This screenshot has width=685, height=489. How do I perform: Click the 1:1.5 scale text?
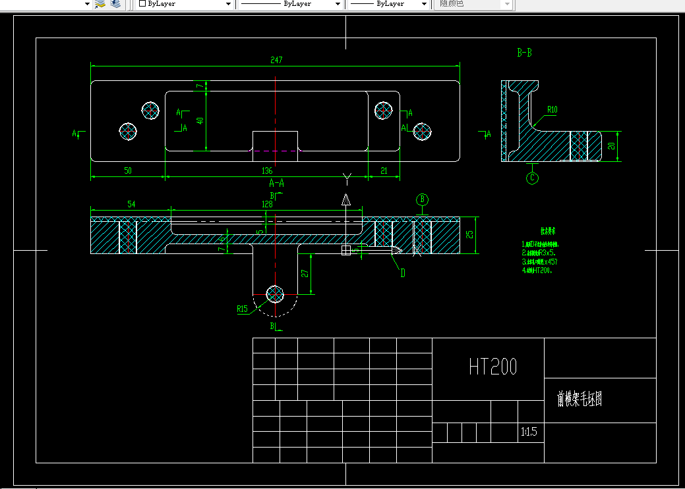tap(529, 432)
